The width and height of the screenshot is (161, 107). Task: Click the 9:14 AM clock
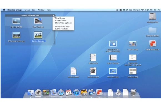(x=149, y=10)
